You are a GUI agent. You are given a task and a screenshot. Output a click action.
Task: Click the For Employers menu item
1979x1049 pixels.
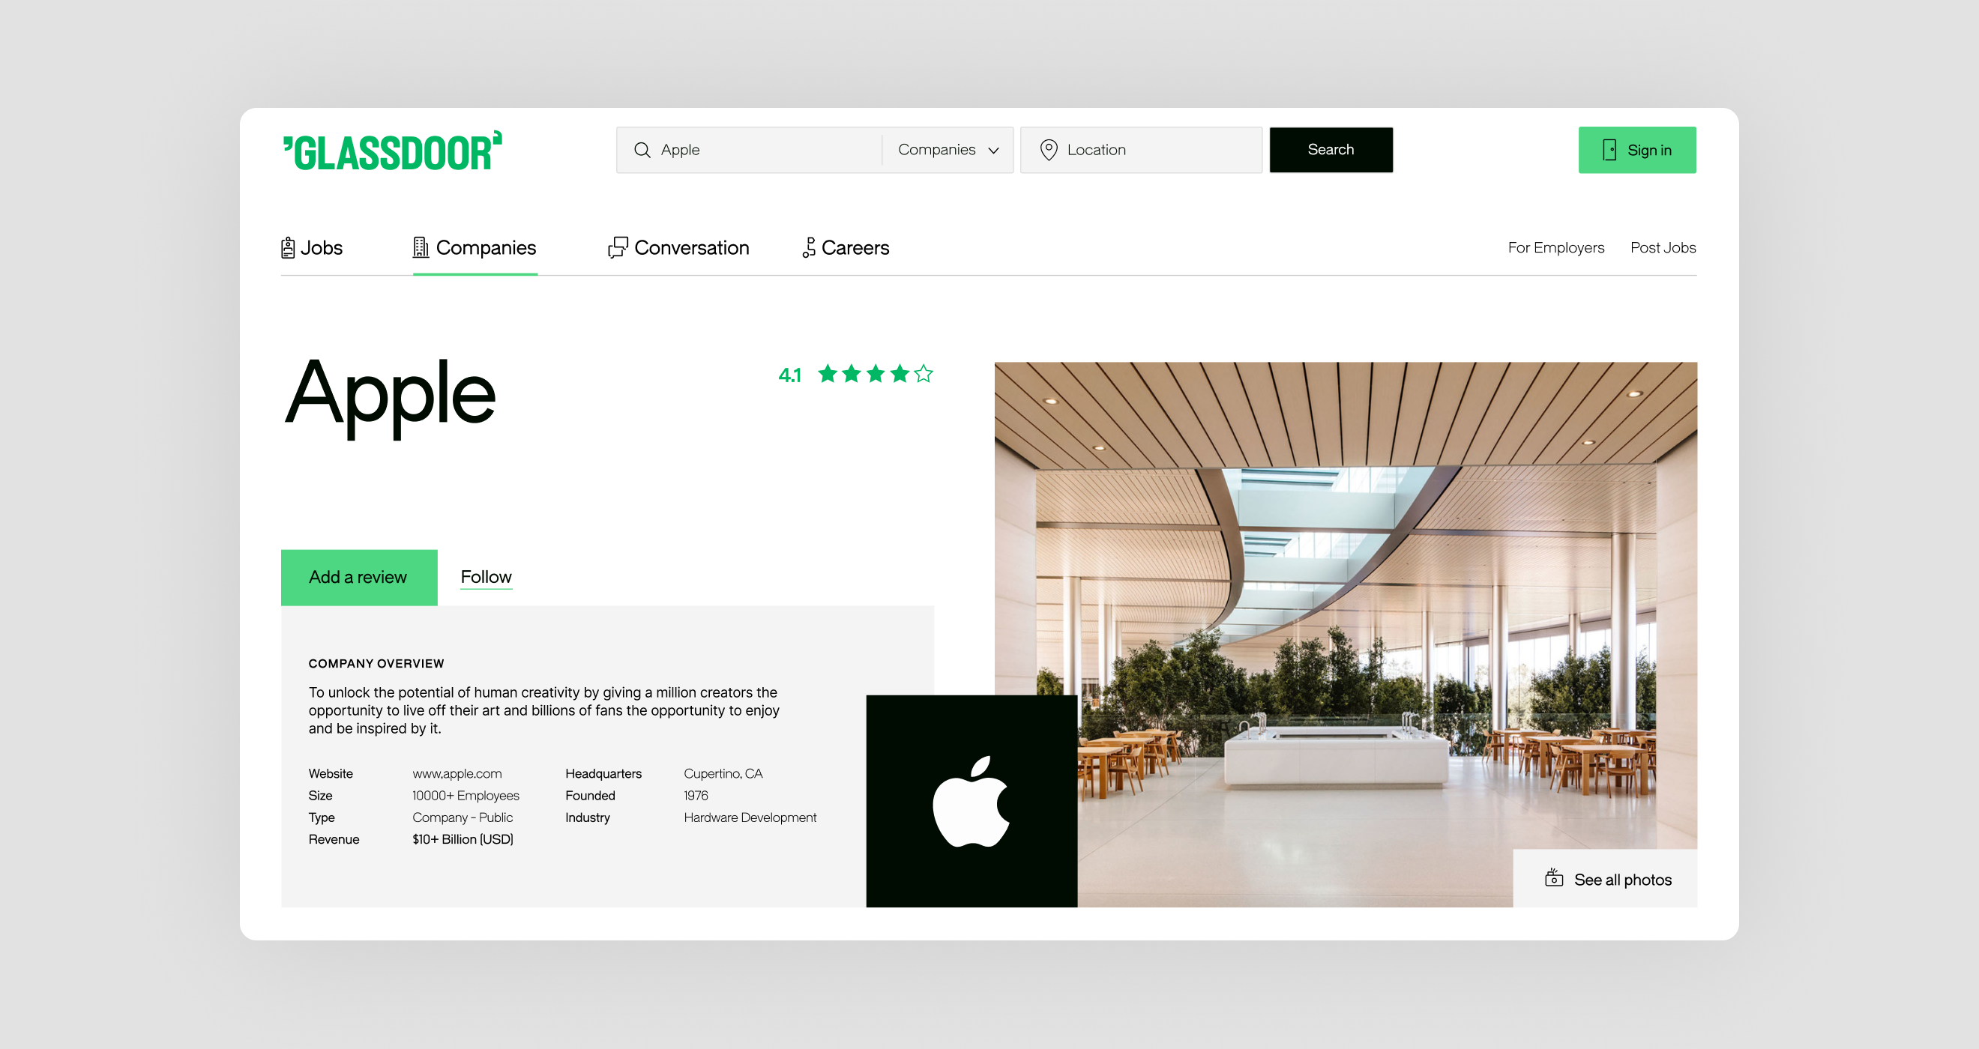[1558, 247]
